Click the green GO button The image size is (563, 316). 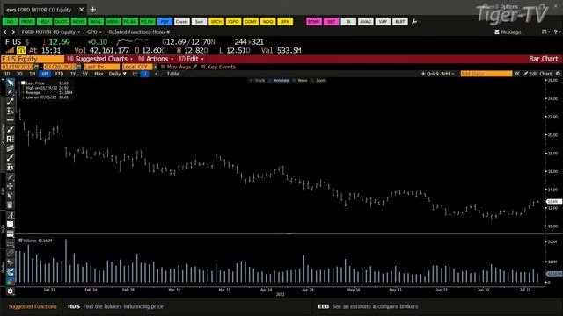click(10, 21)
